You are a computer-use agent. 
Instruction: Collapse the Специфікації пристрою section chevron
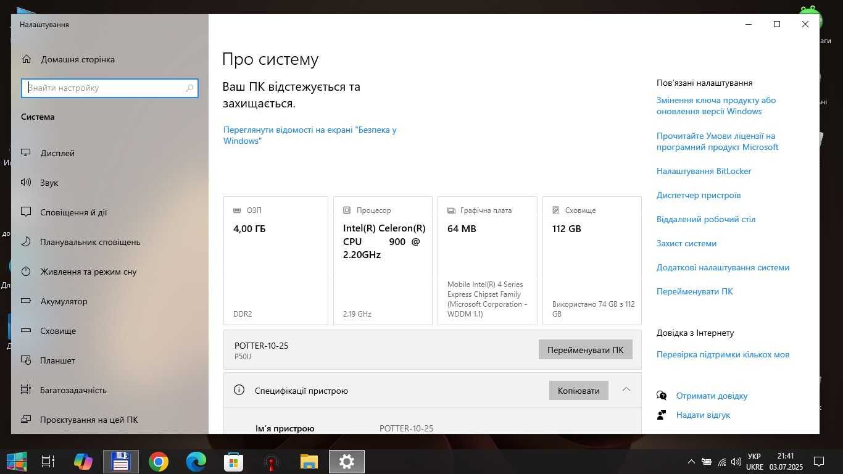tap(626, 389)
